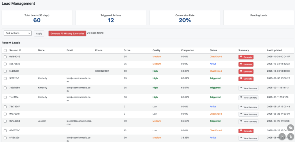This screenshot has width=295, height=142.
Task: Click the name Jaseem
Action: point(42,121)
